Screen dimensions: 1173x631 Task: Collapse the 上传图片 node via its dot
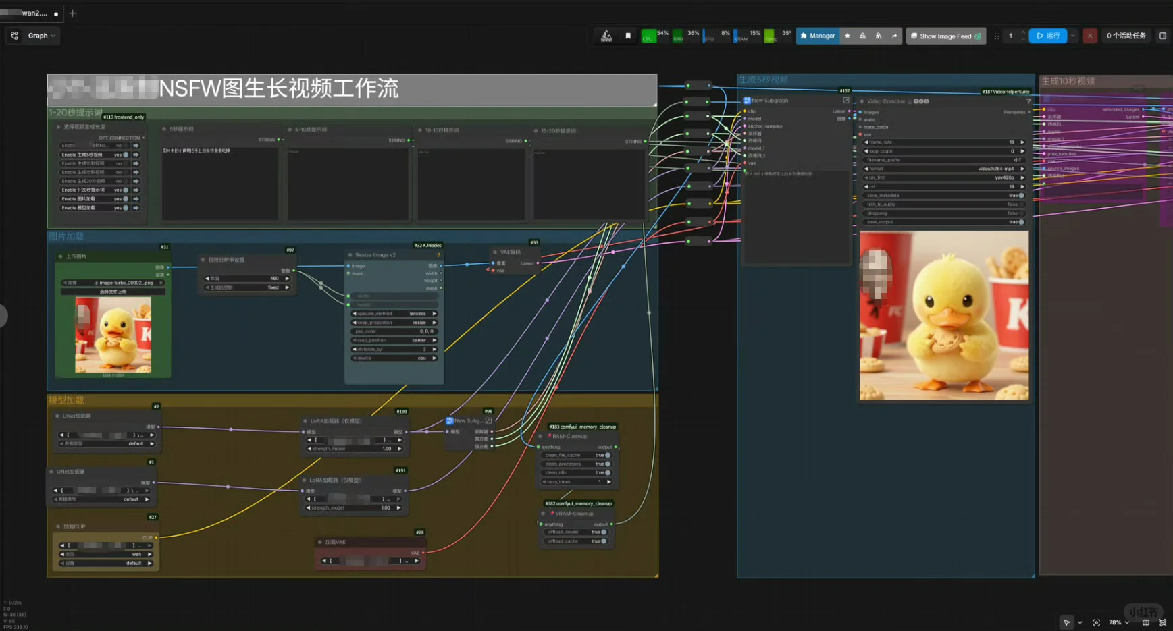tap(59, 256)
